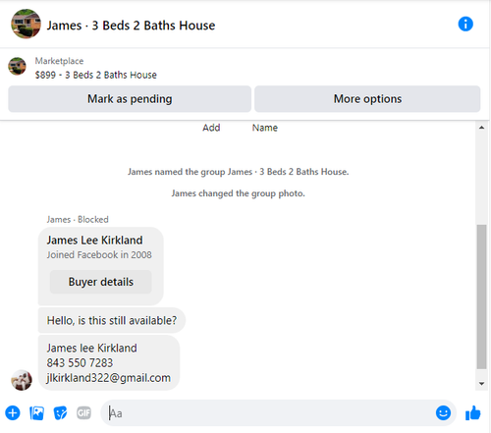Click the 'James changed the group photo.' notice
Viewport: 491px width, 433px height.
[x=238, y=193]
